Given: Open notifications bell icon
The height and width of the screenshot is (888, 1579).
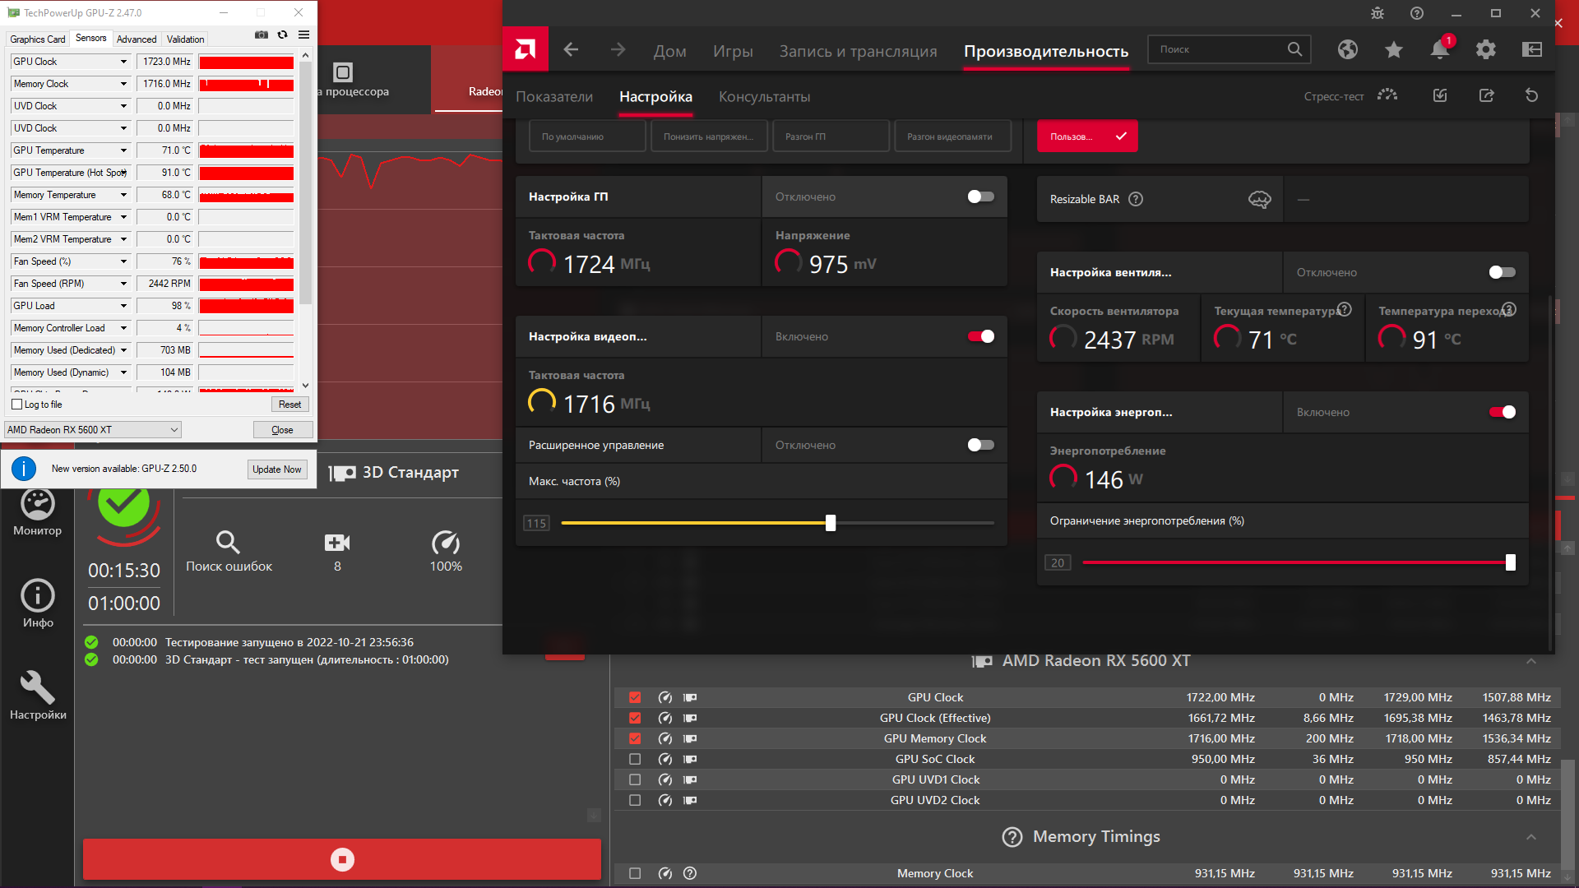Looking at the screenshot, I should [x=1440, y=49].
